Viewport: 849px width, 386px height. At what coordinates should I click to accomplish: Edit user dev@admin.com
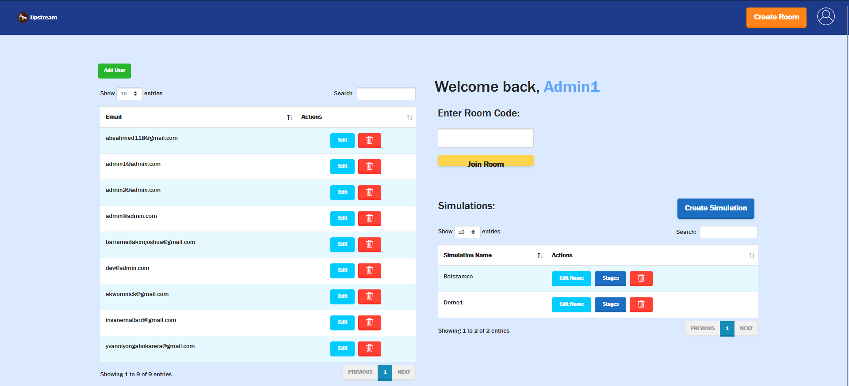click(343, 270)
